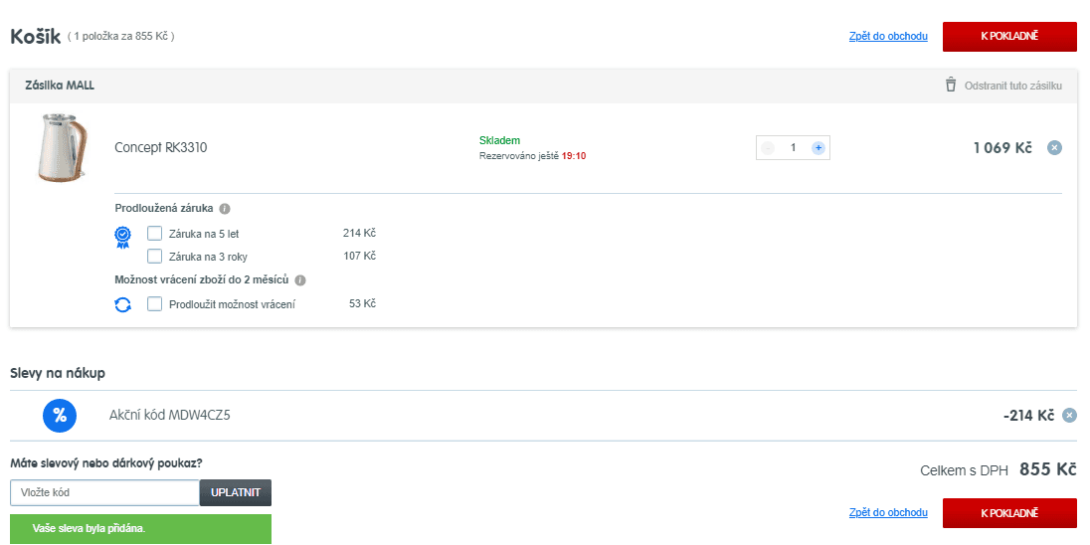
Task: Click the quantity field showing 1
Action: pos(794,148)
